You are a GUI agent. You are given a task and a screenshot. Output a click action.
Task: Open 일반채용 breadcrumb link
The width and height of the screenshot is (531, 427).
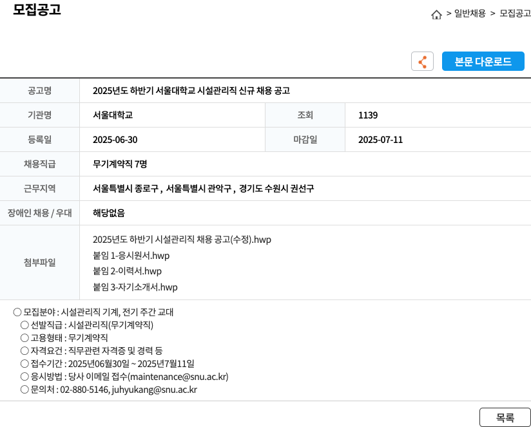pyautogui.click(x=470, y=14)
